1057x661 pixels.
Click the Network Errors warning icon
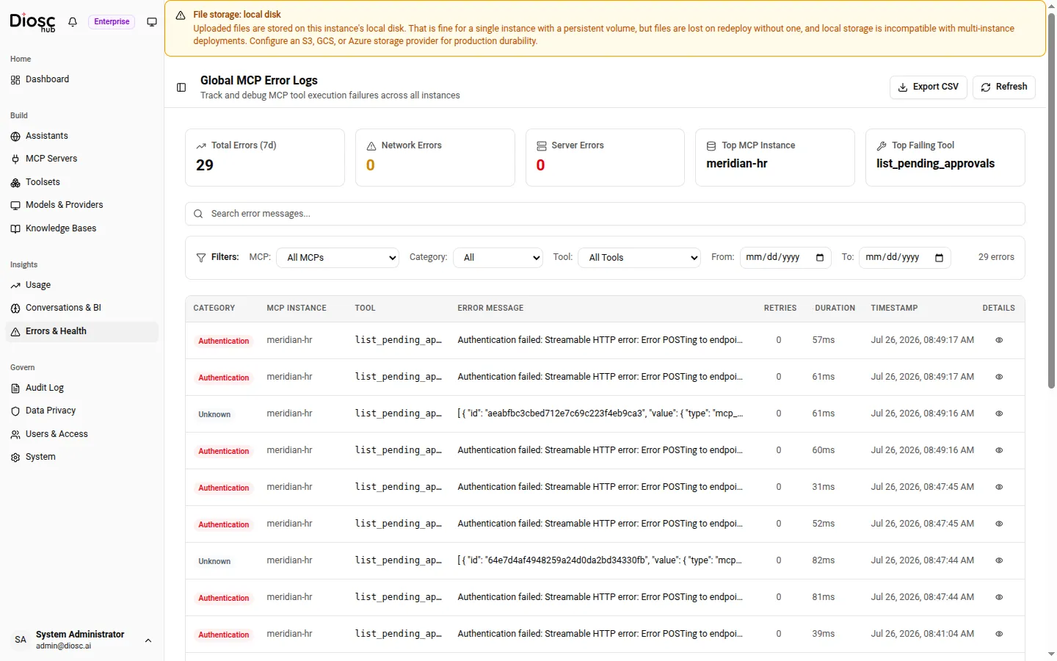pyautogui.click(x=371, y=145)
